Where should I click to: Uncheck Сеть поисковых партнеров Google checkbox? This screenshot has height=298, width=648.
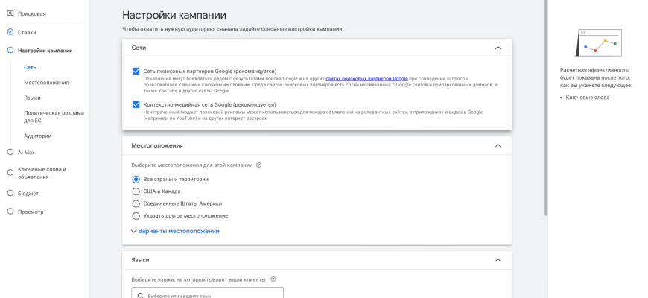coord(136,71)
